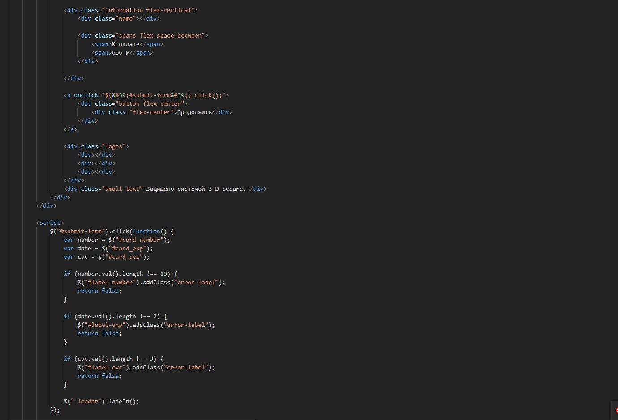Click the "#card_exp" selector string
Viewport: 618px width, 420px height.
(x=127, y=248)
